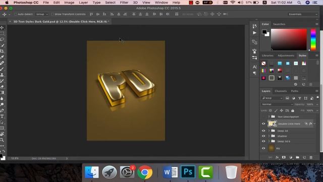The height and width of the screenshot is (182, 323).
Task: Open the Fill value dropdown arrow
Action: point(317,111)
